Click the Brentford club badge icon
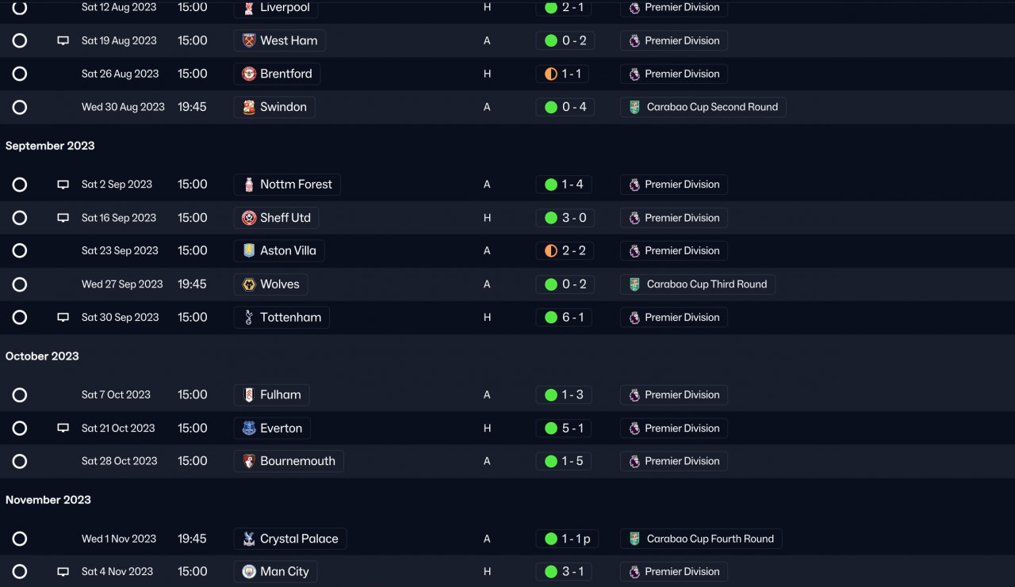Viewport: 1015px width, 587px height. (x=249, y=74)
